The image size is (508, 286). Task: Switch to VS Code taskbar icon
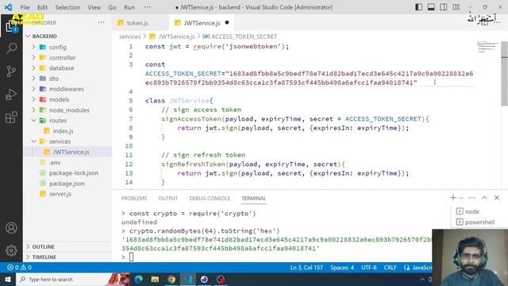tap(188, 279)
